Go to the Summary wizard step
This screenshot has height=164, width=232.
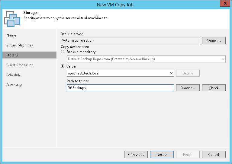(x=14, y=85)
